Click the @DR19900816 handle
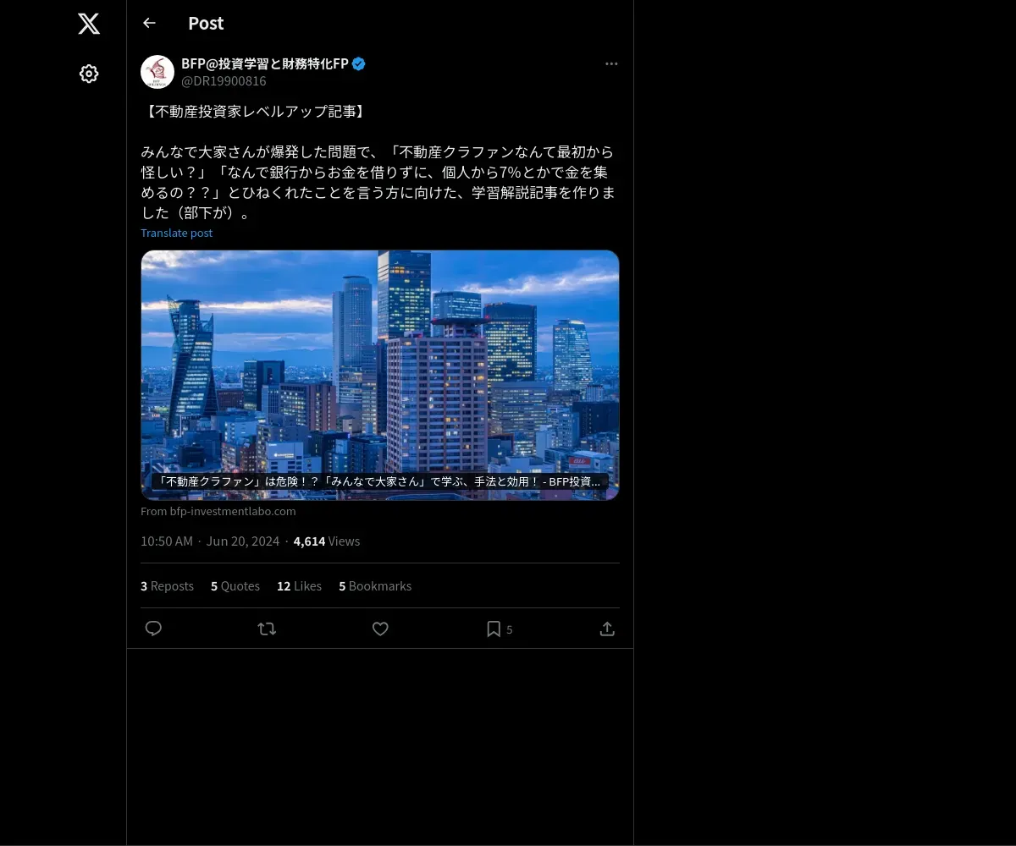1016x846 pixels. pyautogui.click(x=224, y=81)
